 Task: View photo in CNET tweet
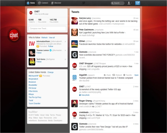pyautogui.click(x=84, y=95)
